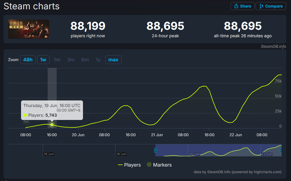Pick the 6m zoom option

coord(85,60)
